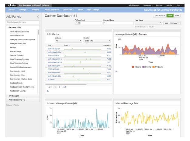
Task: Add Backups panel
Action: click(13, 47)
